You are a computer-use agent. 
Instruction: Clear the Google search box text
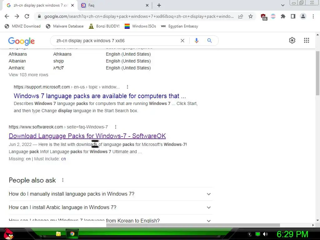[182, 41]
